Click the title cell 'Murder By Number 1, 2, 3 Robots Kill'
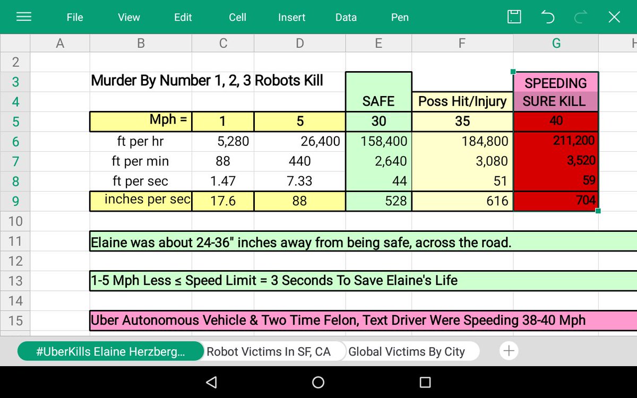Screen dimensions: 637x398 pos(207,81)
